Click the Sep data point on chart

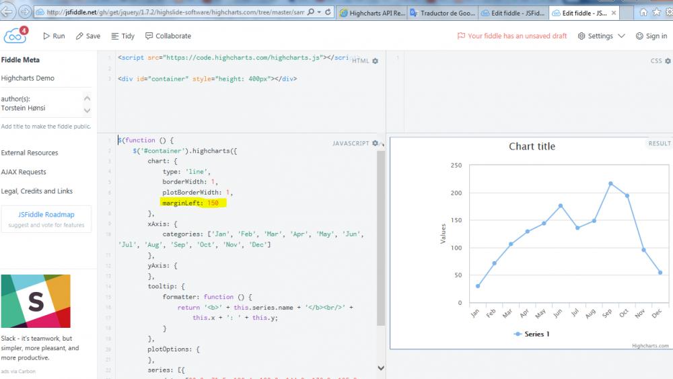(x=610, y=184)
